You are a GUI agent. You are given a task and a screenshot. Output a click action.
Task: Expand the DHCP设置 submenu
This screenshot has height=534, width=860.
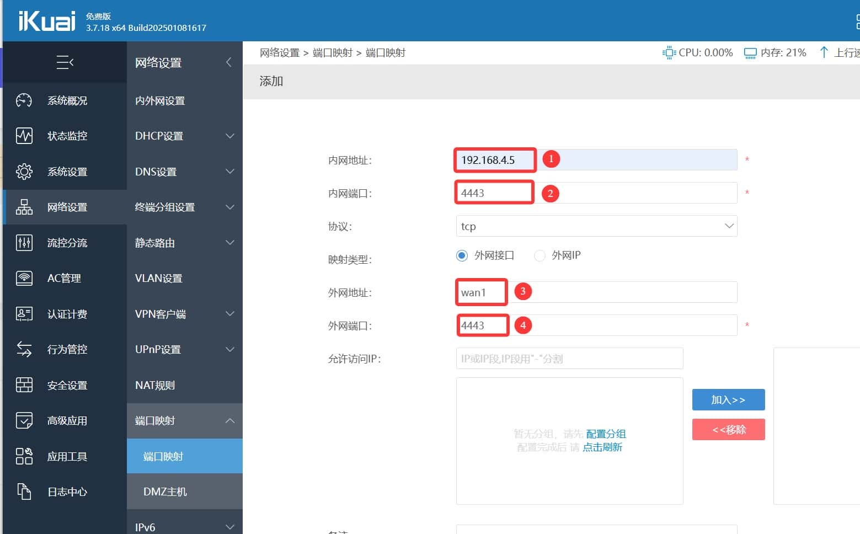[x=184, y=136]
